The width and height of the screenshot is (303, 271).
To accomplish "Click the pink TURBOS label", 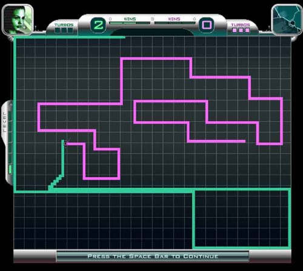I will (x=241, y=25).
